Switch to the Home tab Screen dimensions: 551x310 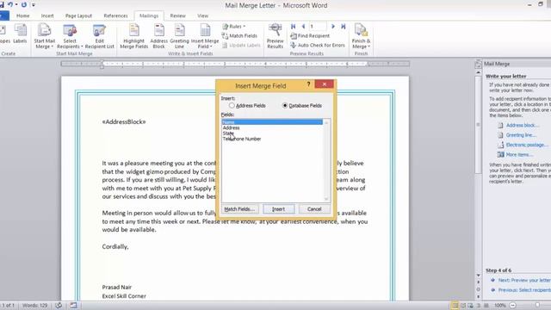click(23, 15)
